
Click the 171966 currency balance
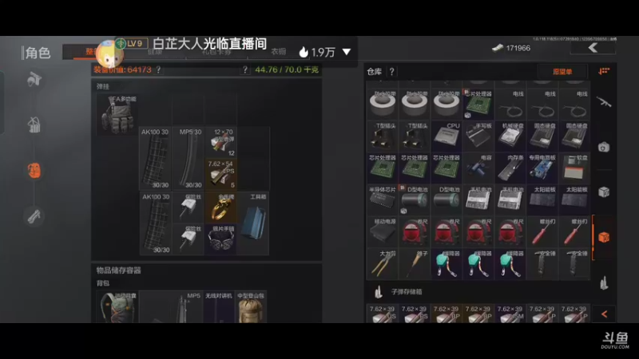point(518,49)
